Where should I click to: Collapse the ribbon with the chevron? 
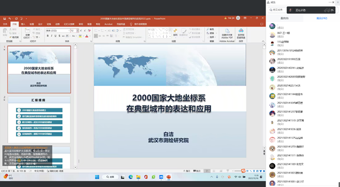pyautogui.click(x=263, y=41)
